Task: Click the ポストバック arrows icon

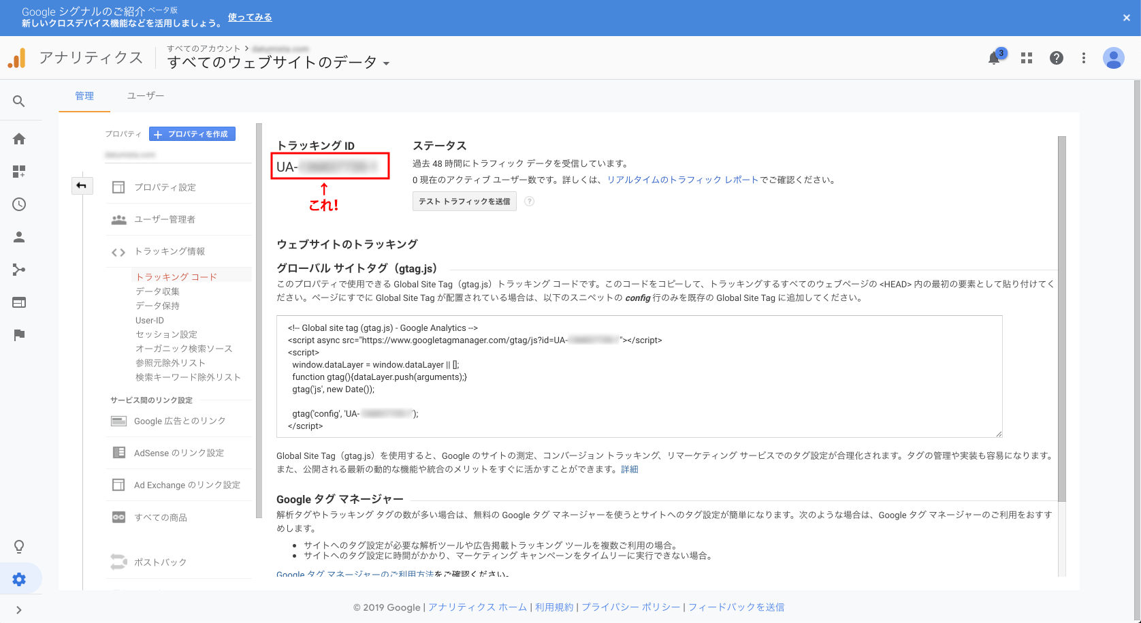Action: [x=118, y=562]
